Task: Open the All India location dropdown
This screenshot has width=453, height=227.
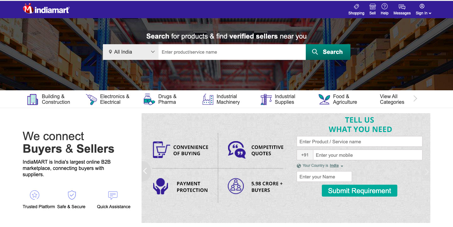Action: point(131,52)
